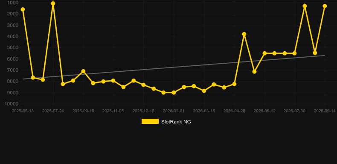This screenshot has width=337, height=164.
Task: Select the data point above 2025-12-18
Action: point(143,85)
